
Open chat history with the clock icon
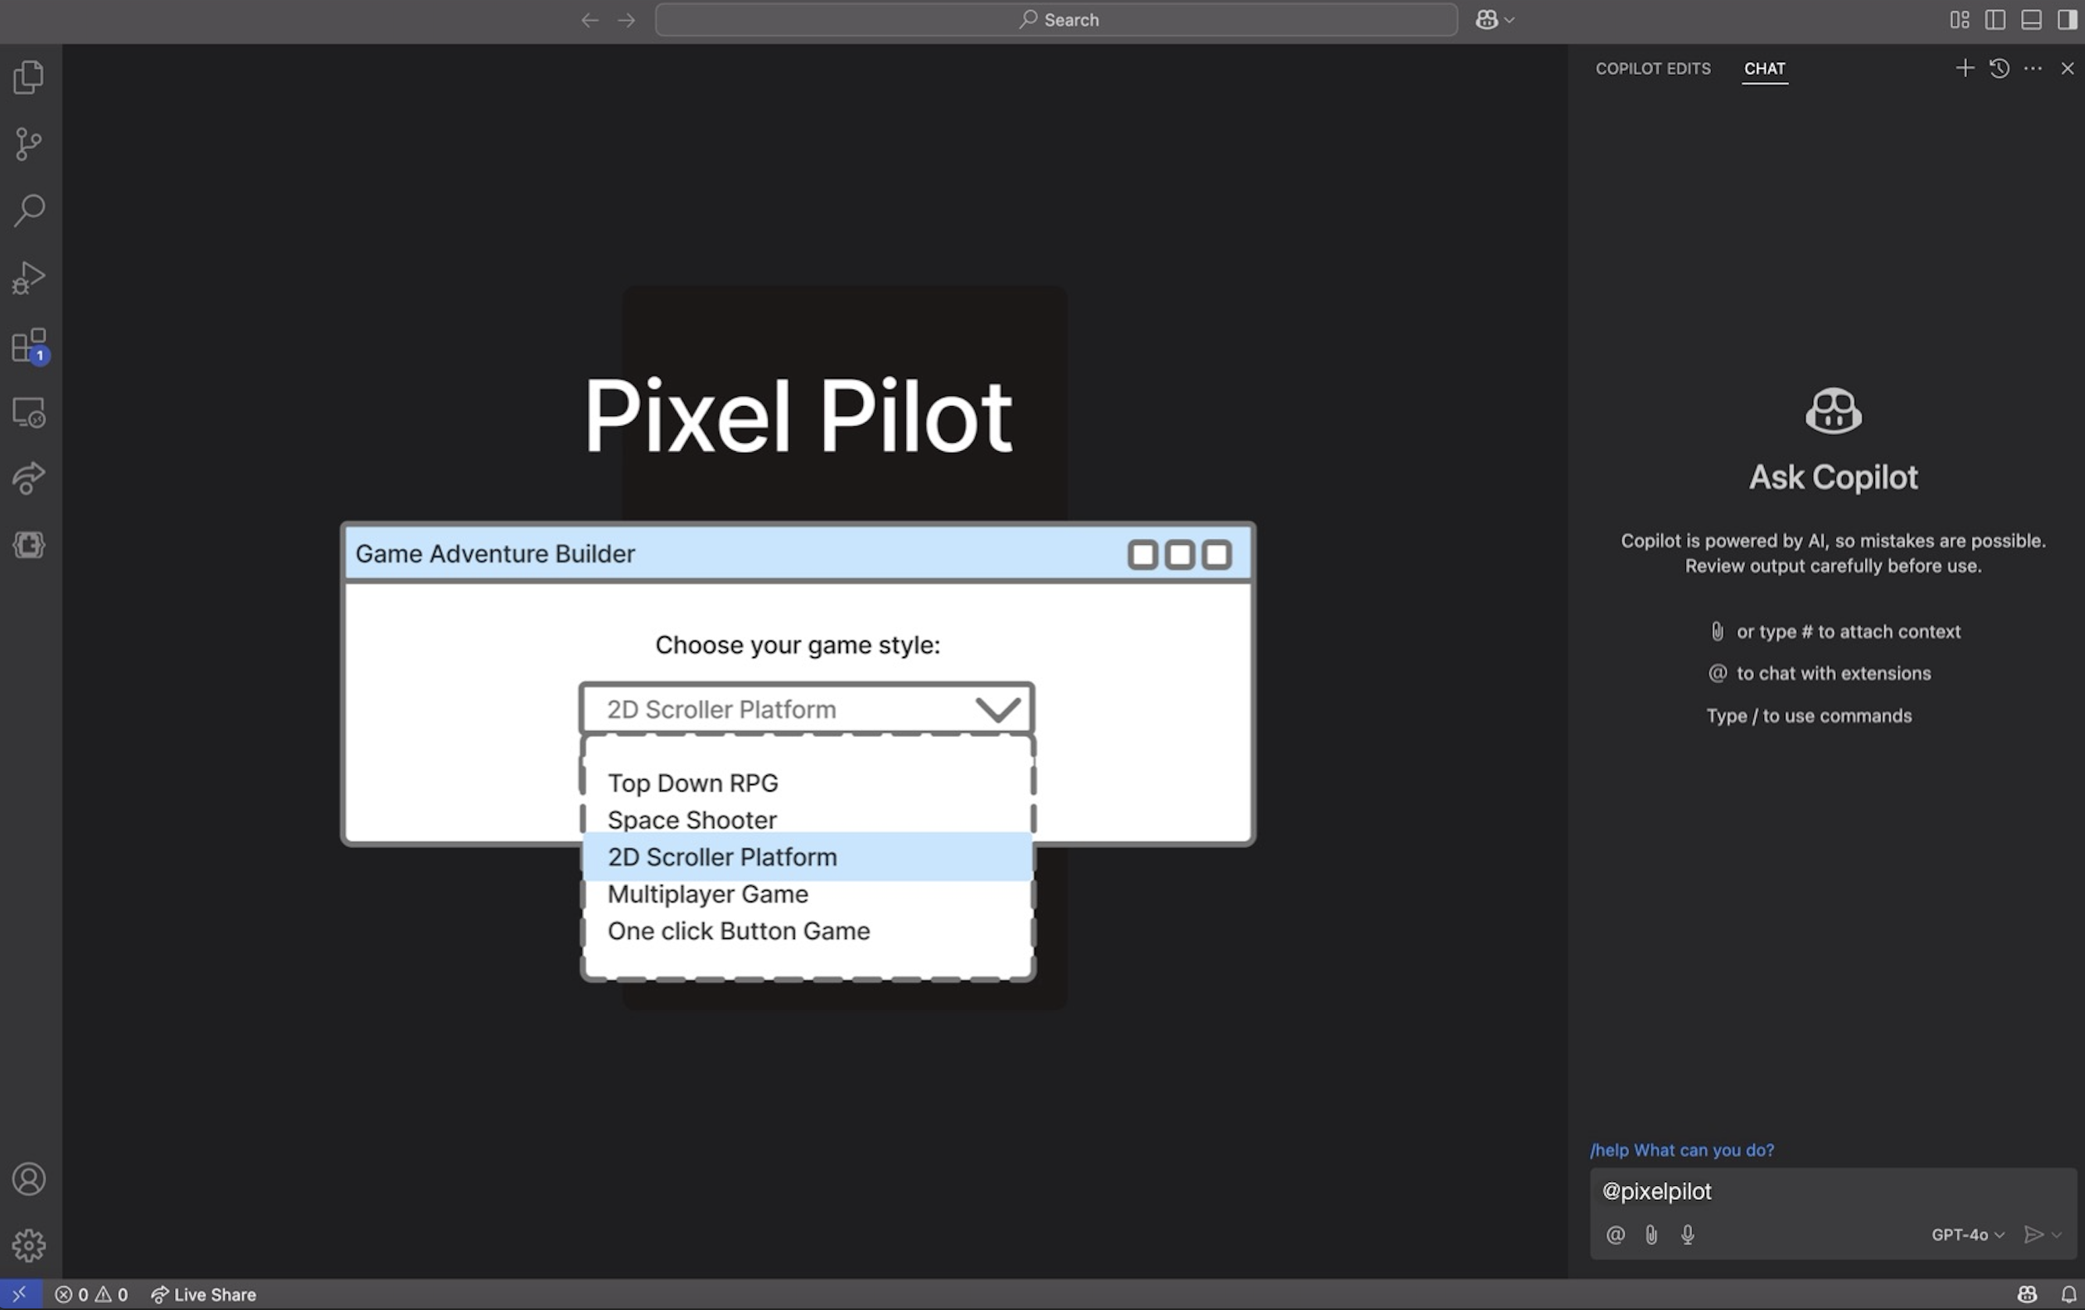click(1999, 69)
